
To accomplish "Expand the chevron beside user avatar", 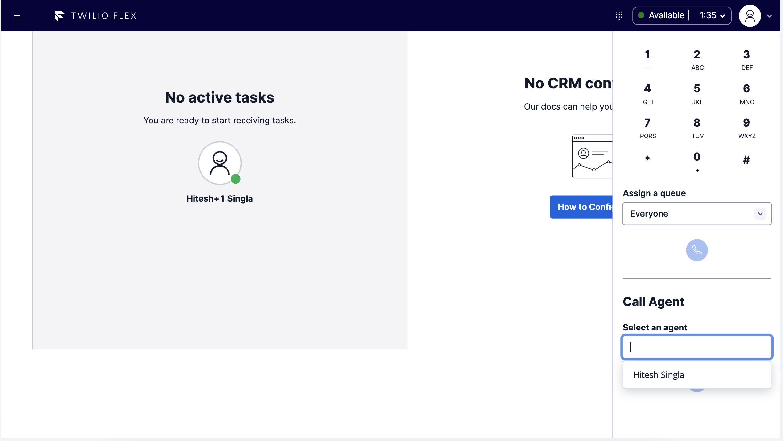I will coord(770,16).
